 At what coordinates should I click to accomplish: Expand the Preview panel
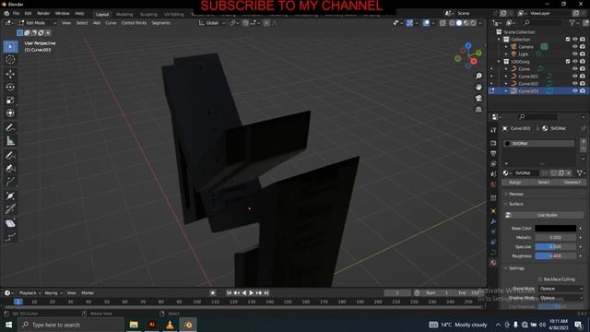516,194
